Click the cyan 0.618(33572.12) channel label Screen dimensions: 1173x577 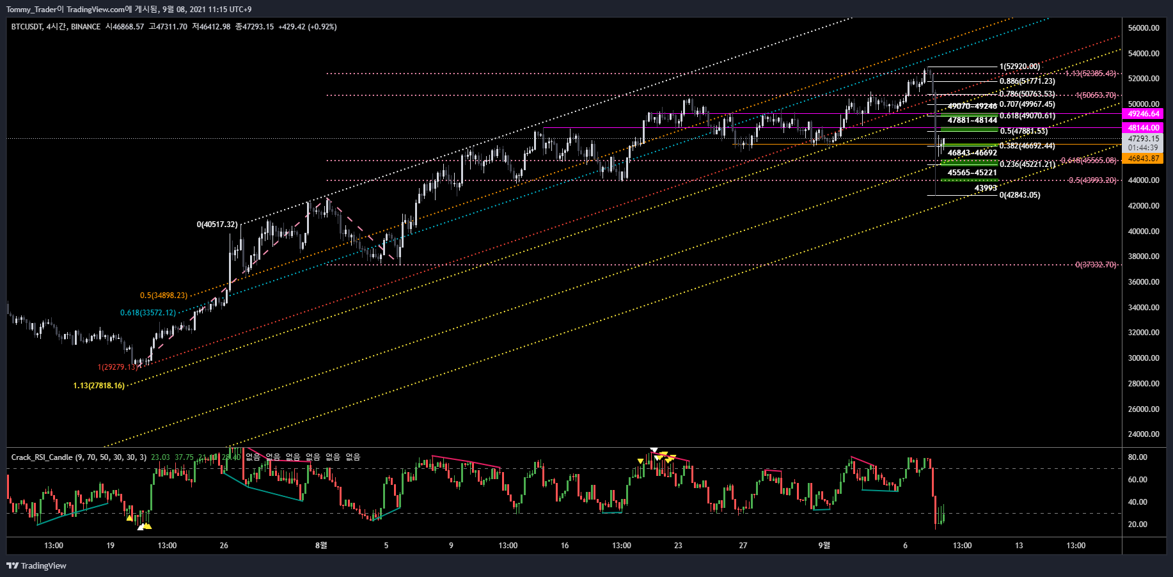coord(148,313)
